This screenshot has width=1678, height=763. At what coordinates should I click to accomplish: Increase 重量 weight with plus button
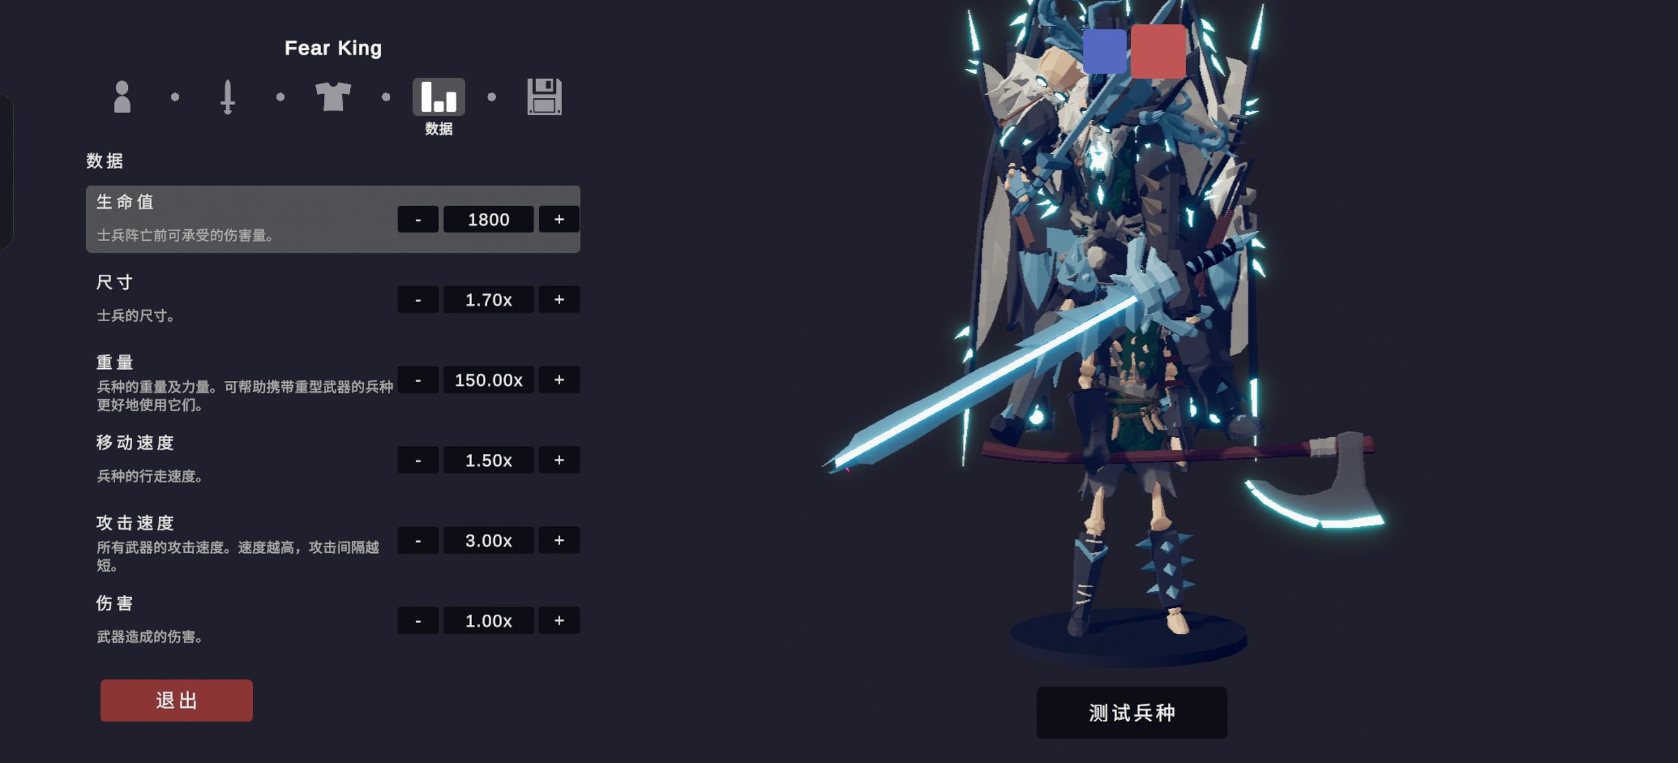559,380
